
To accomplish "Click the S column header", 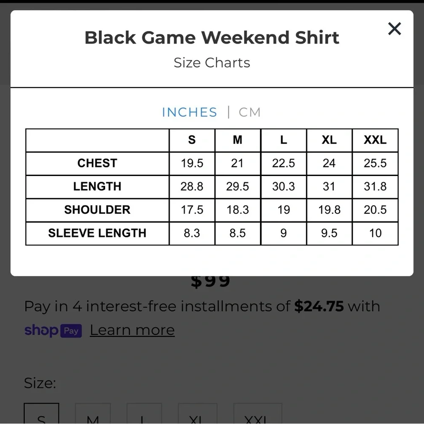I will (x=192, y=140).
